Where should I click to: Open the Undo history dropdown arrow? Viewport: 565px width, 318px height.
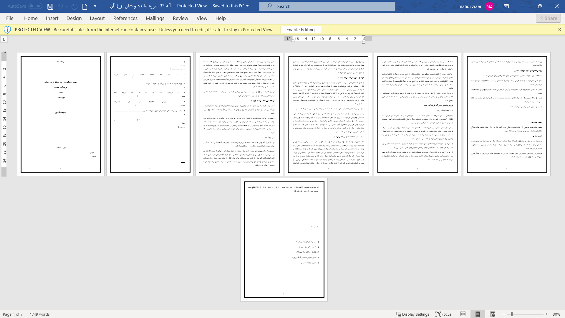click(67, 6)
